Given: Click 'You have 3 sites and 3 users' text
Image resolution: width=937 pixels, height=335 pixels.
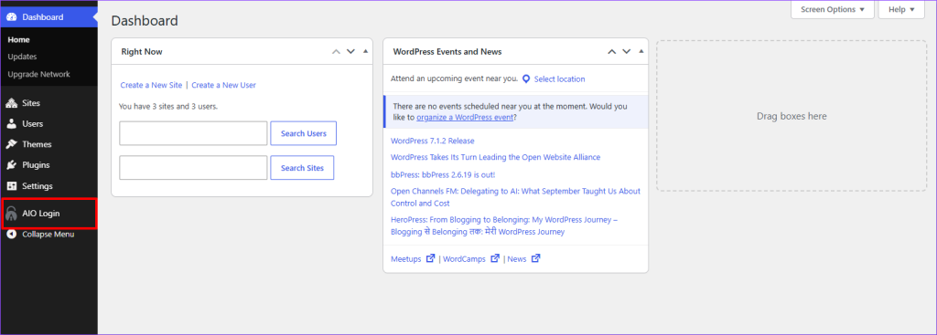Looking at the screenshot, I should tap(168, 107).
